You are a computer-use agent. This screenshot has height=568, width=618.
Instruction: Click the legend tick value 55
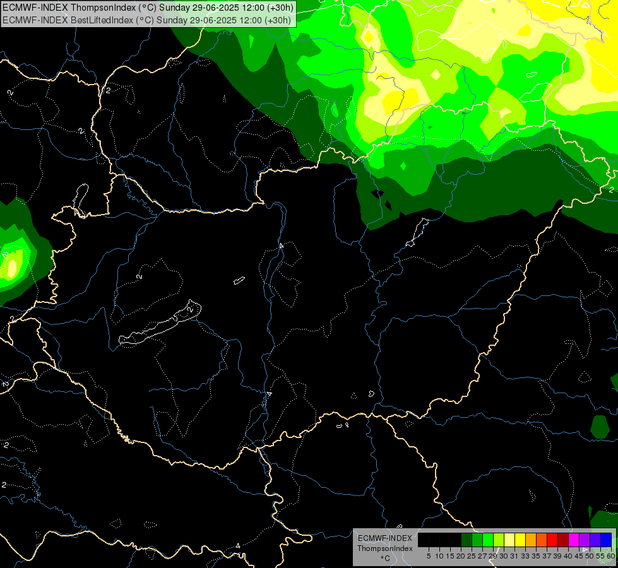[x=601, y=556]
